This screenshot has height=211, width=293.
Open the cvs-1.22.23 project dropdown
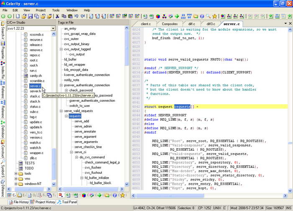click(53, 28)
